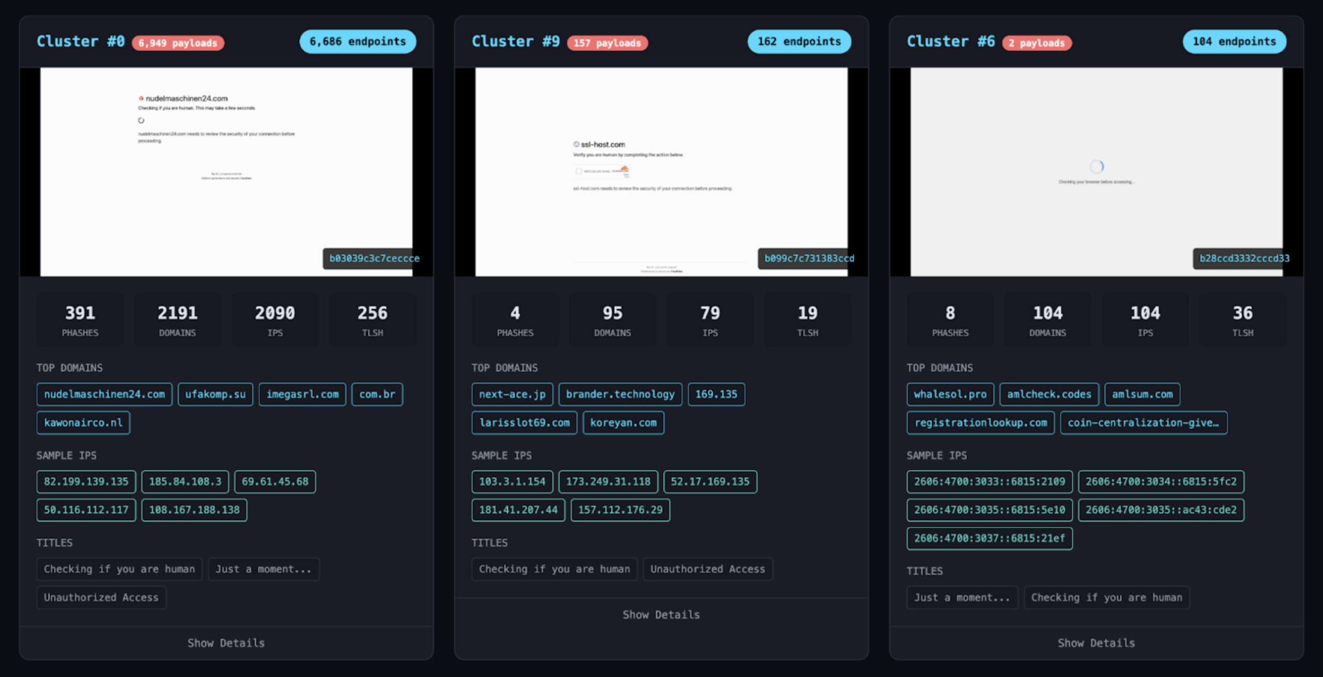1323x677 pixels.
Task: Select the nudelmaschinen24.com domain tag
Action: pos(104,394)
